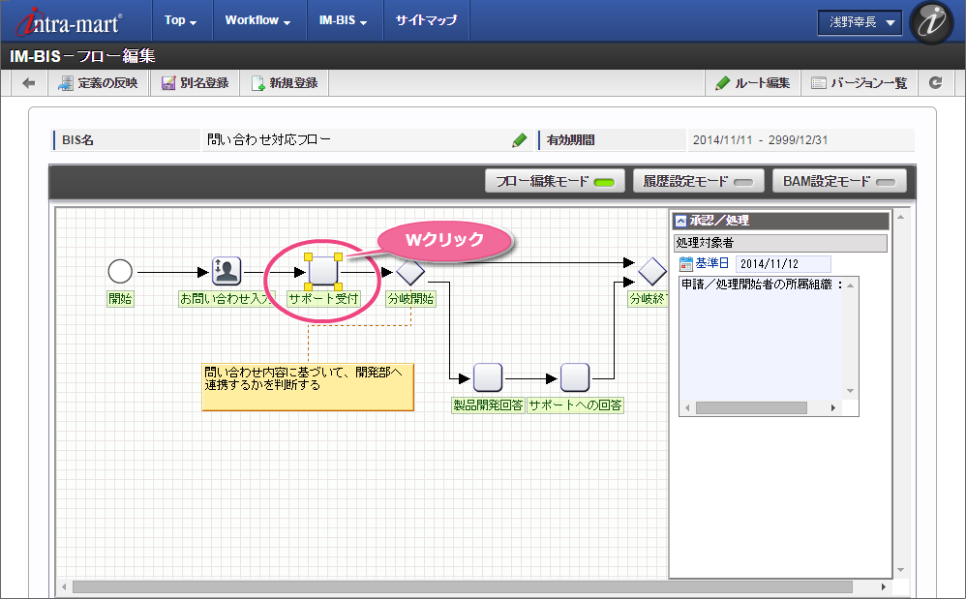Click canvas scrollbar left arrow
The height and width of the screenshot is (599, 966).
[x=64, y=587]
